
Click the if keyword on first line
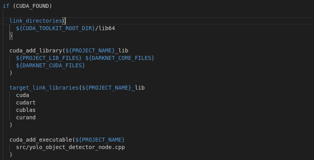6,6
